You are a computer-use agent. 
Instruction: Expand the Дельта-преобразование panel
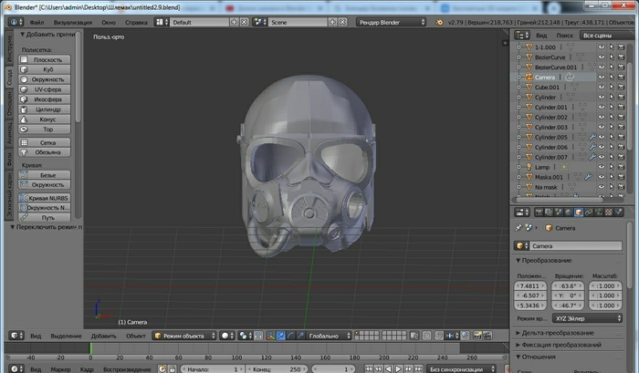click(x=557, y=332)
